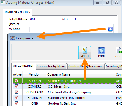Toggle Active checkbox for ALCORN
122x106 pixels.
tap(17, 81)
